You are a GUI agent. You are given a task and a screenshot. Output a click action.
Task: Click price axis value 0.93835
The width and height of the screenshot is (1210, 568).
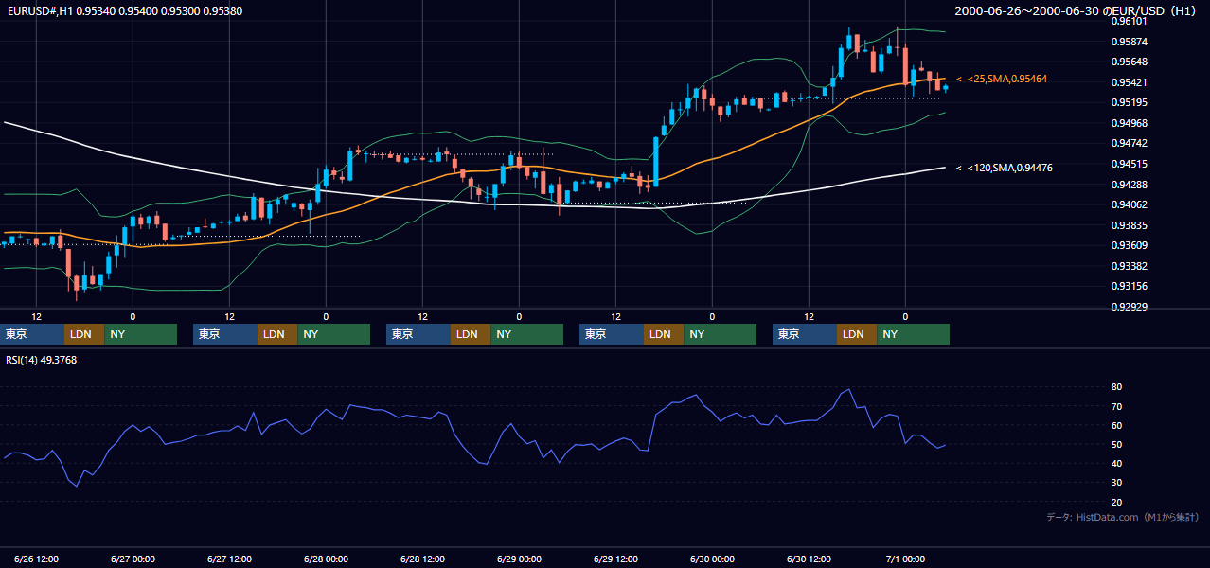1131,225
